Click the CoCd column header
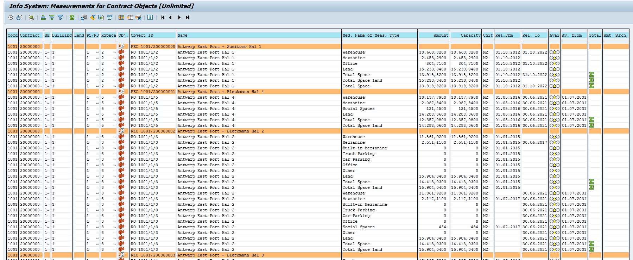This screenshot has width=633, height=260. coord(13,35)
